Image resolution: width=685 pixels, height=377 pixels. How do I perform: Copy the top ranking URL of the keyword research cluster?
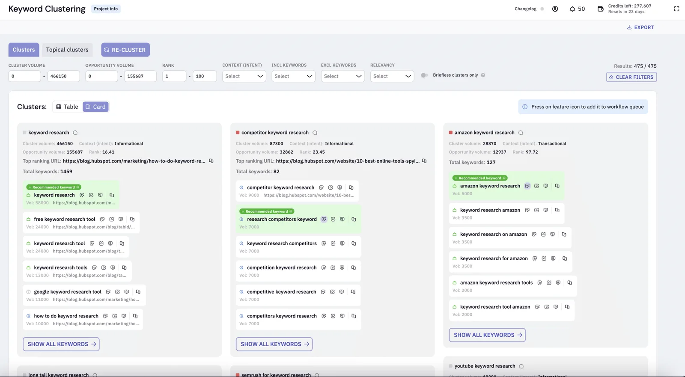click(211, 161)
